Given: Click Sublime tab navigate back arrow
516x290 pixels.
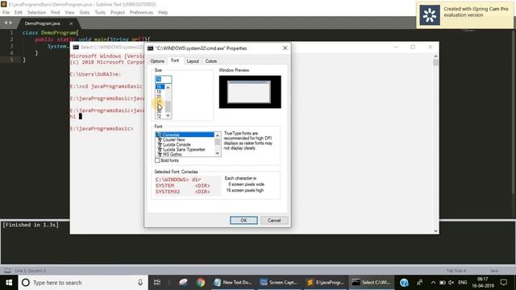Looking at the screenshot, I should point(6,23).
